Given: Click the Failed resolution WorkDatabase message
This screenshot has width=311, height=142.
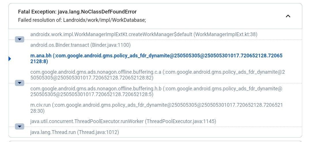Looking at the screenshot, I should [82, 20].
